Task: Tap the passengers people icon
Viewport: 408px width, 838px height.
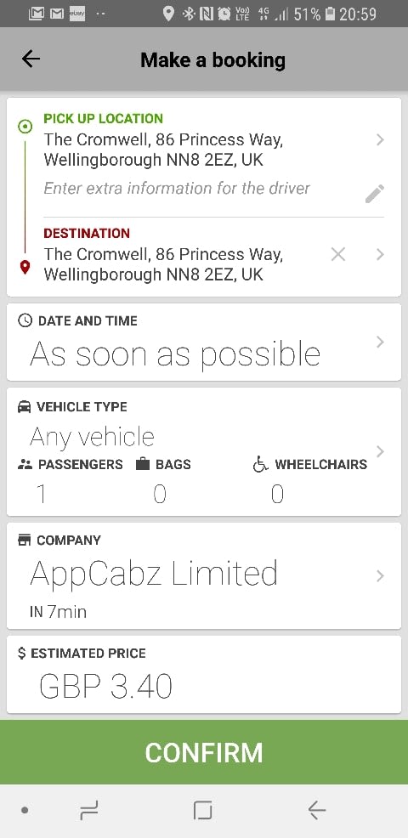Action: [25, 464]
